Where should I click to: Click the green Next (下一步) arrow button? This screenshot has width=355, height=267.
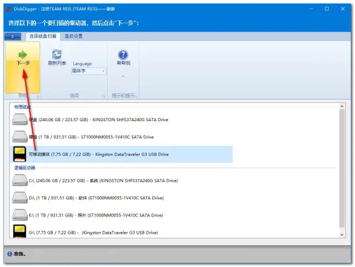[x=23, y=67]
